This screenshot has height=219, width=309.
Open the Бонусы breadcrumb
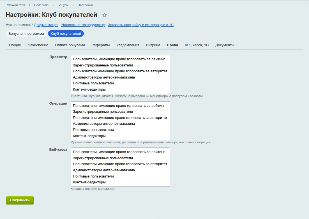63,5
